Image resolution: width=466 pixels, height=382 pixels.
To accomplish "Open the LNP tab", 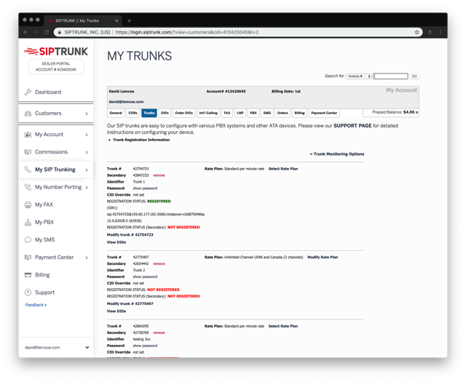I will (240, 113).
